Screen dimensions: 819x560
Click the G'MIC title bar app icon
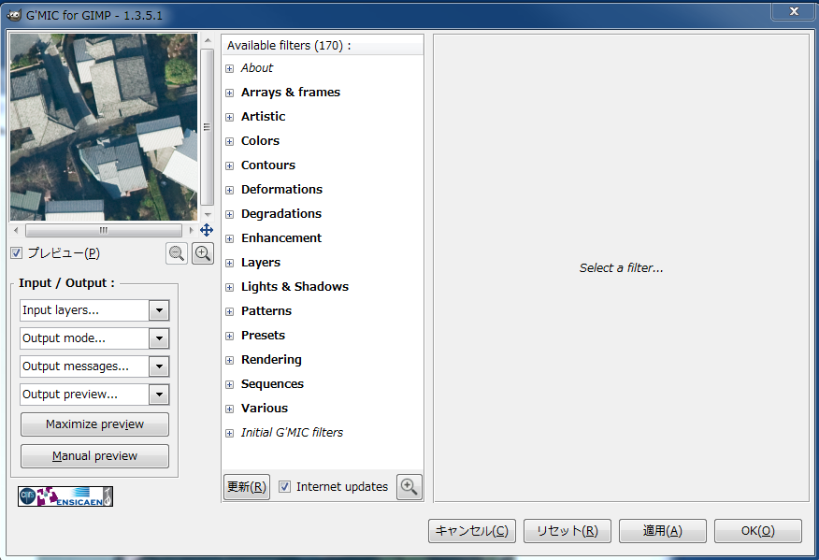pyautogui.click(x=14, y=15)
